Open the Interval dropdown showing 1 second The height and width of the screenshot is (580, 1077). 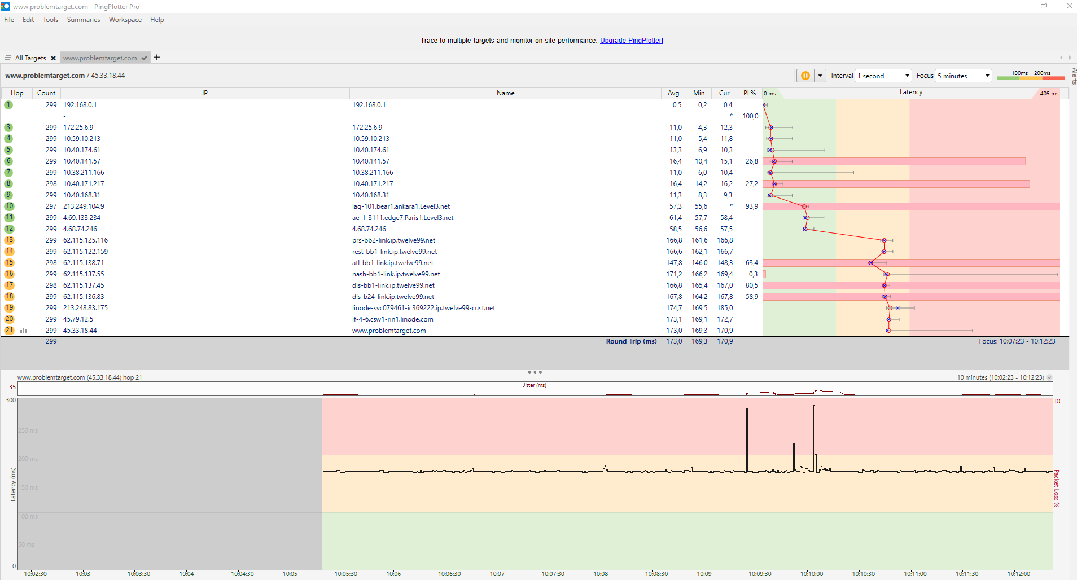pyautogui.click(x=883, y=76)
